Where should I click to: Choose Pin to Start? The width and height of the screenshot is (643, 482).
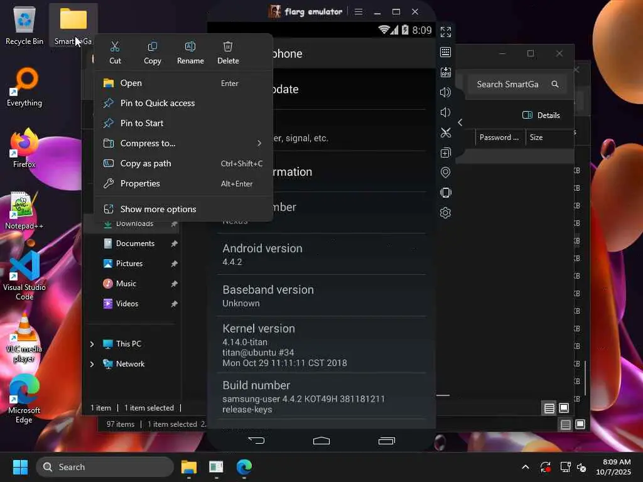pos(183,124)
